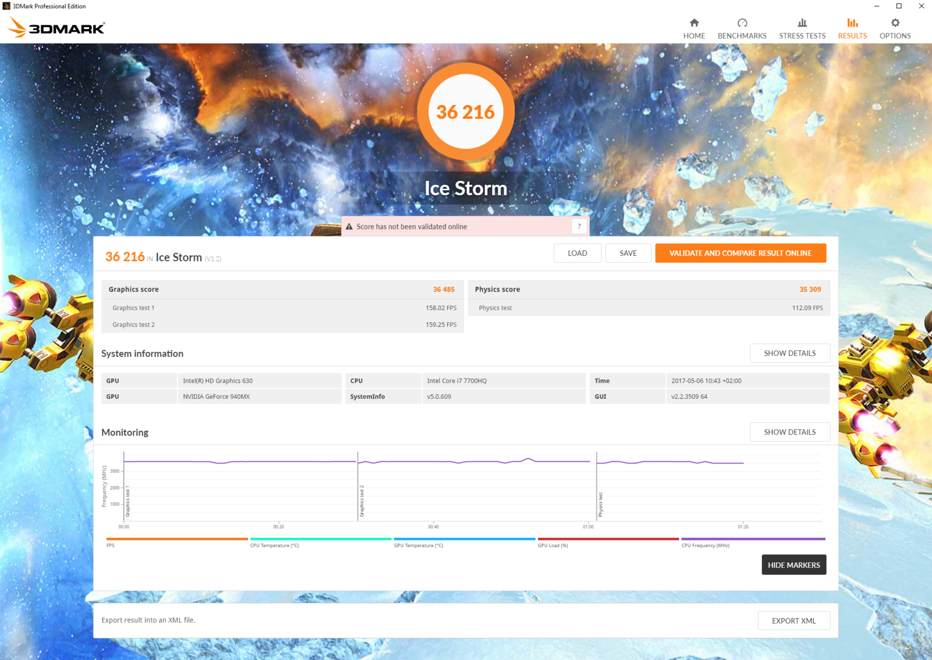
Task: Click the EXPORT XML button
Action: 793,620
